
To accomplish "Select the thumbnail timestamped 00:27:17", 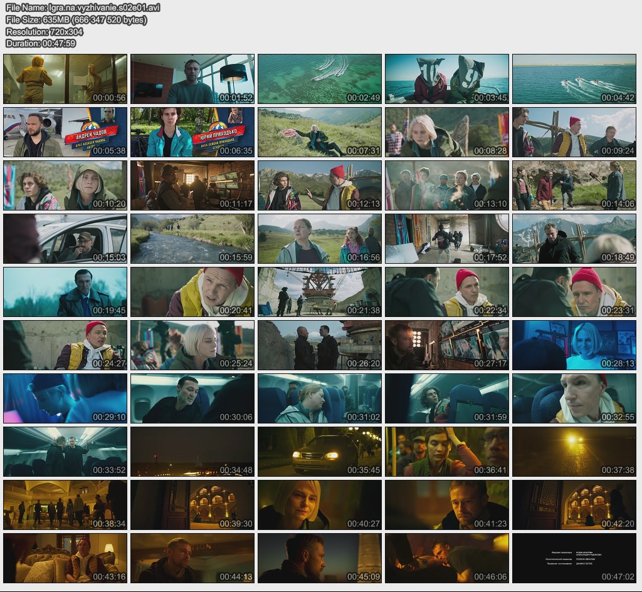I will [447, 345].
